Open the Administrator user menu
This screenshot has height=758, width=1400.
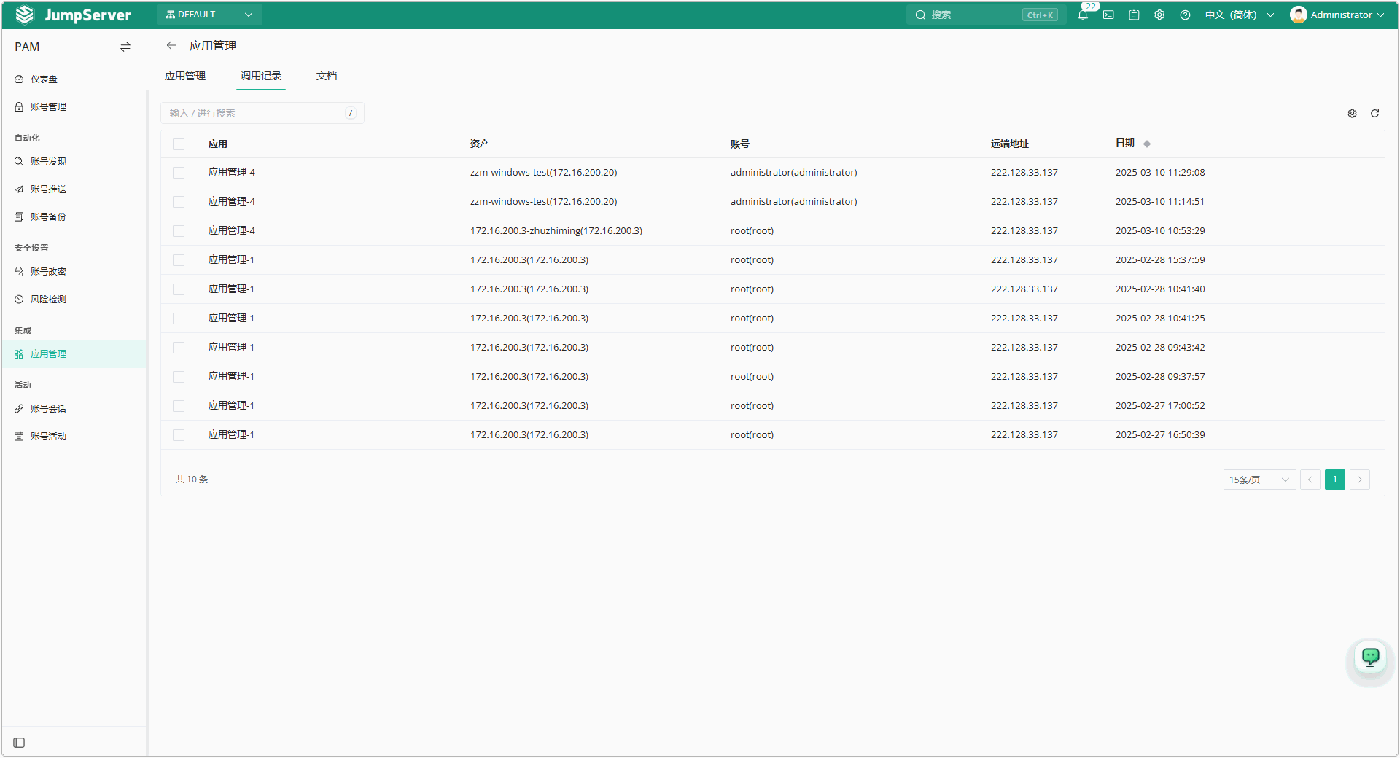coord(1337,15)
